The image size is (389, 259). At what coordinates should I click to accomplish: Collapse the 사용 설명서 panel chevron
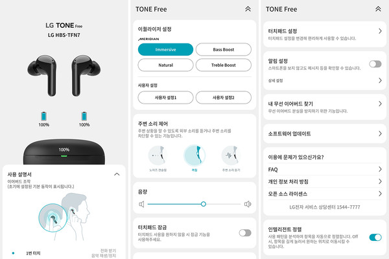tap(117, 174)
